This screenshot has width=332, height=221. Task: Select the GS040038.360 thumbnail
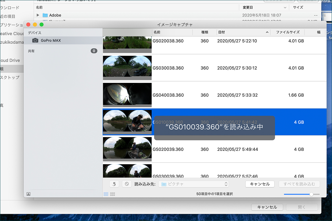127,94
